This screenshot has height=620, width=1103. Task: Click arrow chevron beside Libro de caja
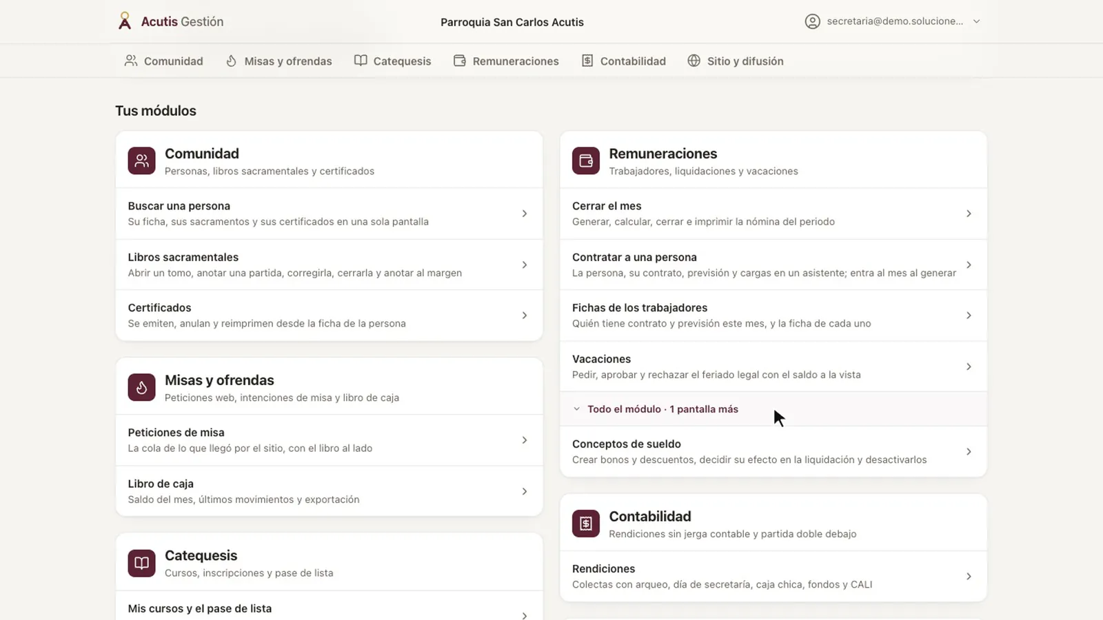pos(525,491)
